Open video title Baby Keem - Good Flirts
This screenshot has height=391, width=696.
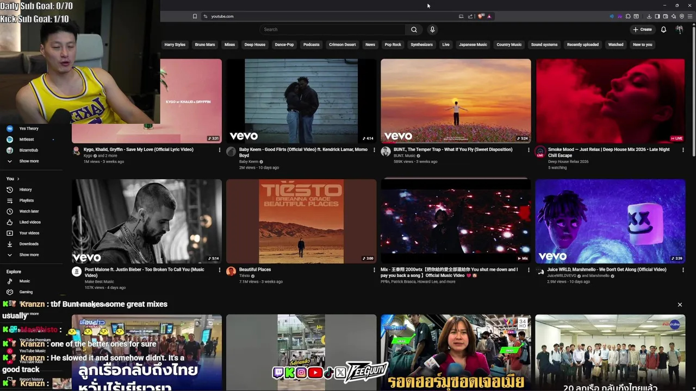pyautogui.click(x=303, y=152)
